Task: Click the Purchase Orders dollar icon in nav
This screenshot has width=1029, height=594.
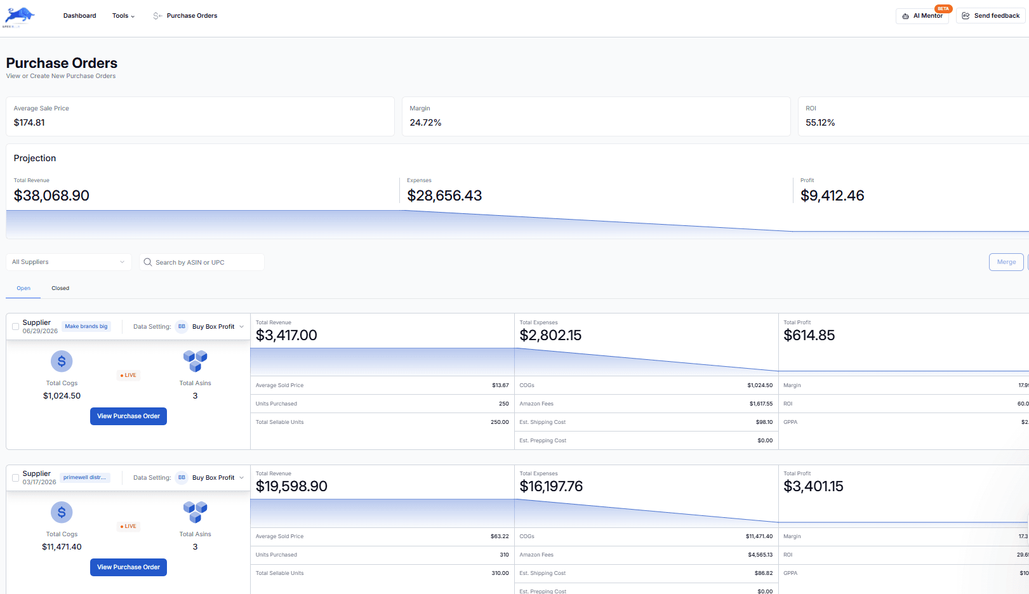Action: pyautogui.click(x=157, y=16)
